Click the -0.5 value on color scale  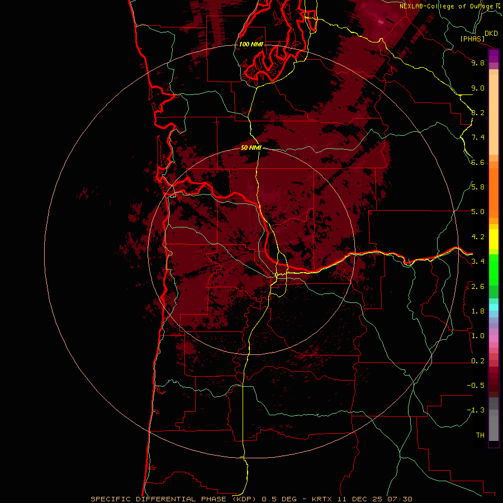point(476,386)
